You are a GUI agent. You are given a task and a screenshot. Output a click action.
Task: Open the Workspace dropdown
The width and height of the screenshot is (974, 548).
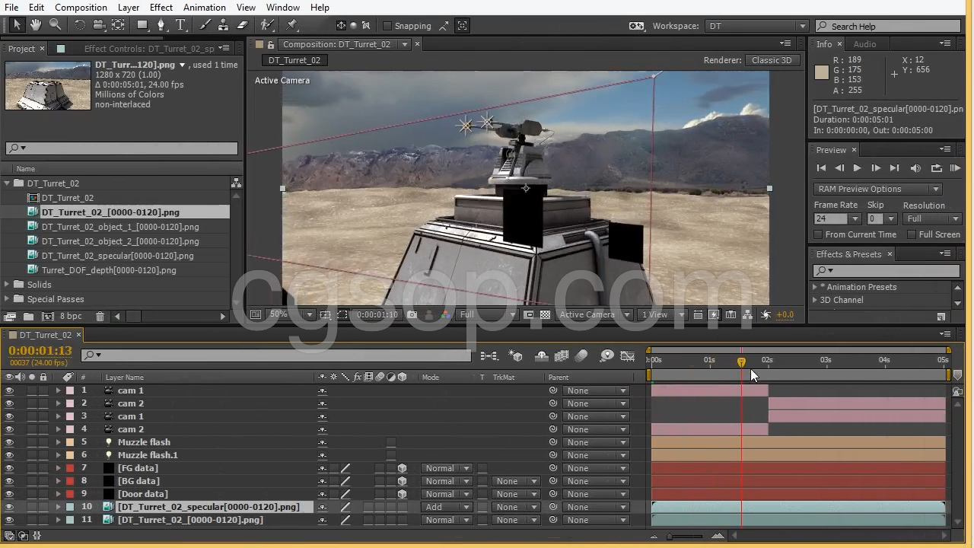coord(756,26)
